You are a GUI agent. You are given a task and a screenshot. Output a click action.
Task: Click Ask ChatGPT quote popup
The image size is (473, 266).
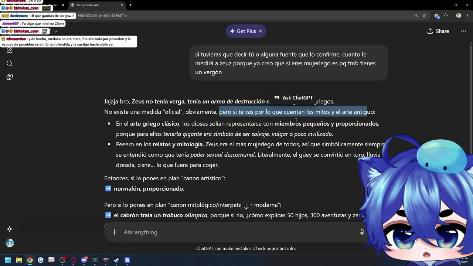click(x=293, y=98)
